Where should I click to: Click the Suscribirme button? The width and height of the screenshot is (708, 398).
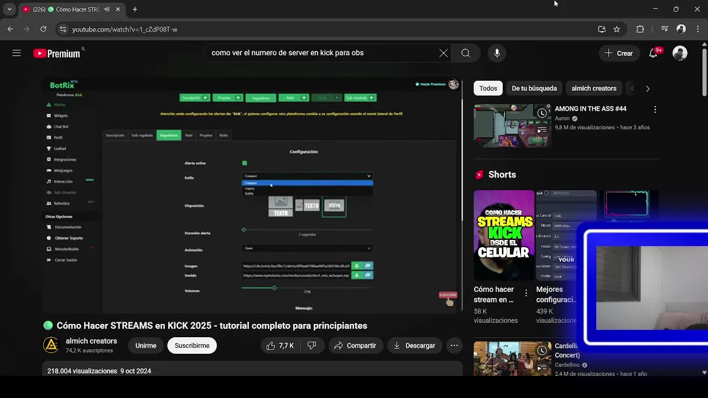tap(192, 345)
